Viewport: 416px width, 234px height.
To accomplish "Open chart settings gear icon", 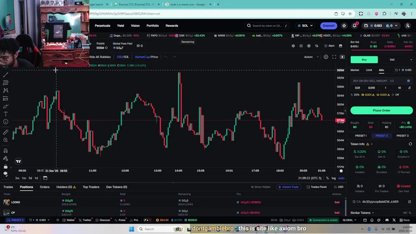I will tap(326, 57).
